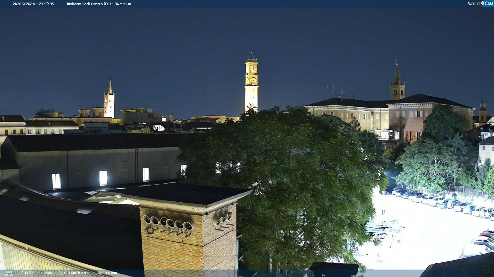Click the small green dome on far right
The width and height of the screenshot is (494, 277).
[x=483, y=105]
